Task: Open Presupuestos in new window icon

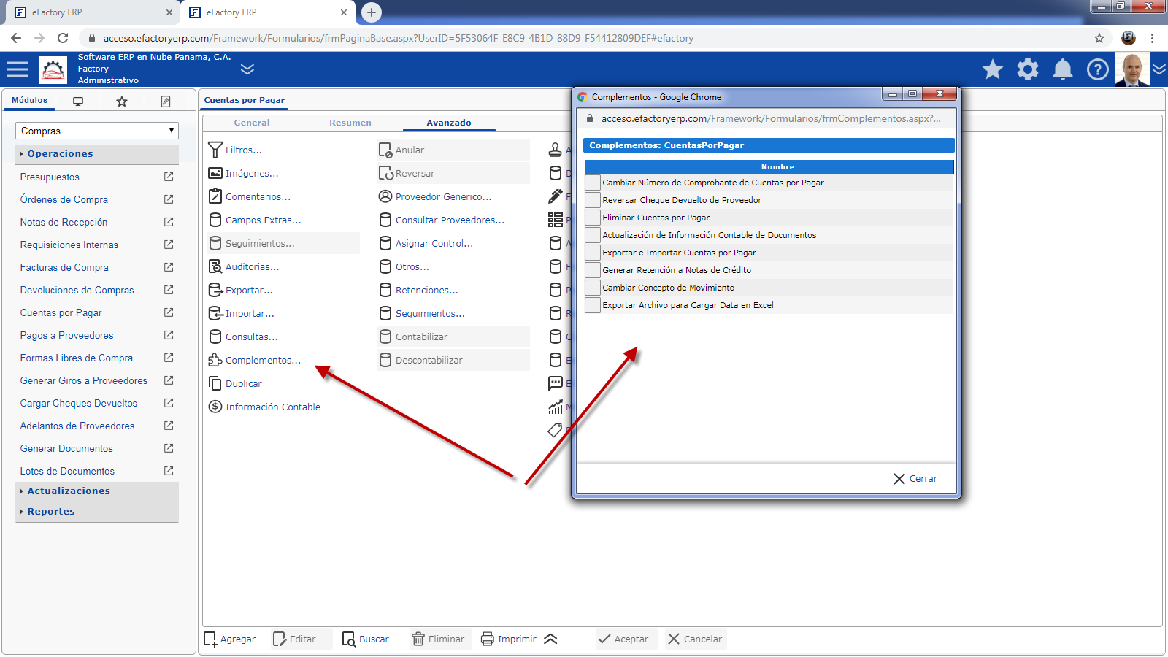Action: click(x=169, y=177)
